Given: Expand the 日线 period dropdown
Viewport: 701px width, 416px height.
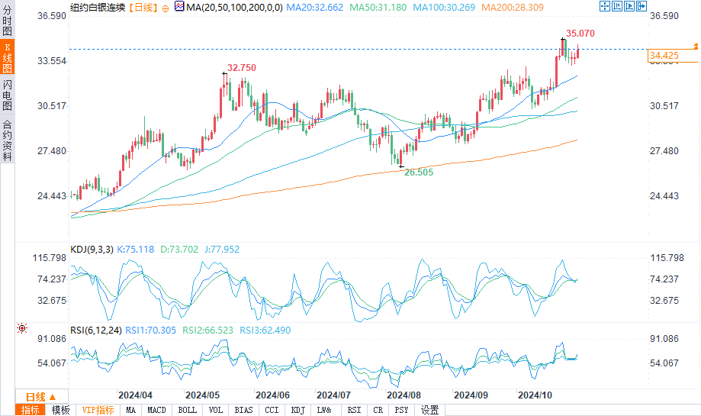Looking at the screenshot, I should [x=40, y=397].
